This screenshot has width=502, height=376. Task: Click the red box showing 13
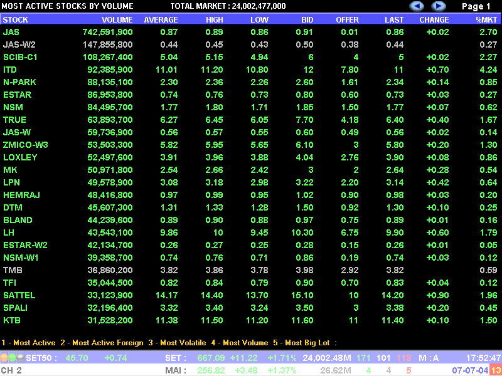point(495,370)
